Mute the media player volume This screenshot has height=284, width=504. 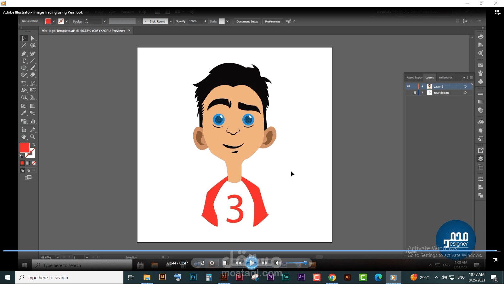[x=278, y=263]
